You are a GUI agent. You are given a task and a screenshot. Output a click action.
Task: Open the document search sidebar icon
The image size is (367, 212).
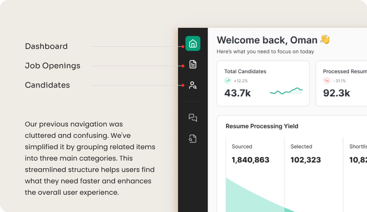pyautogui.click(x=193, y=139)
